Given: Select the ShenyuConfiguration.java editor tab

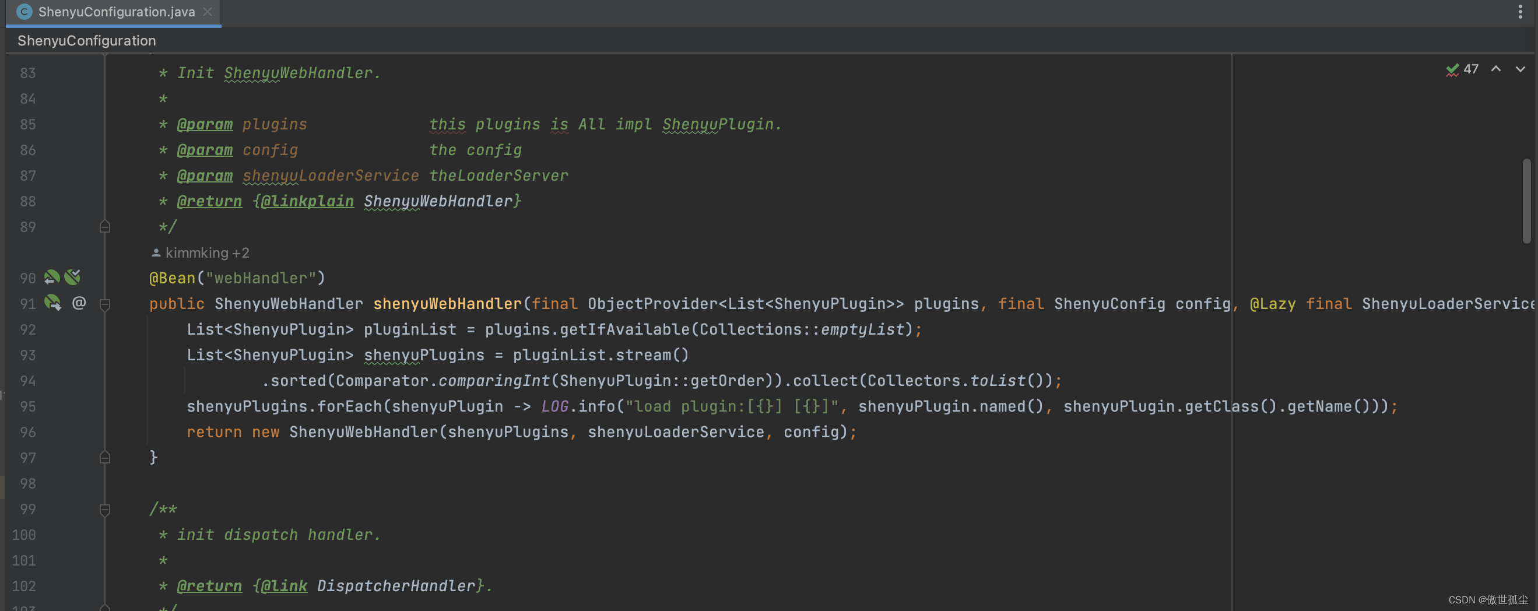Looking at the screenshot, I should click(x=114, y=12).
